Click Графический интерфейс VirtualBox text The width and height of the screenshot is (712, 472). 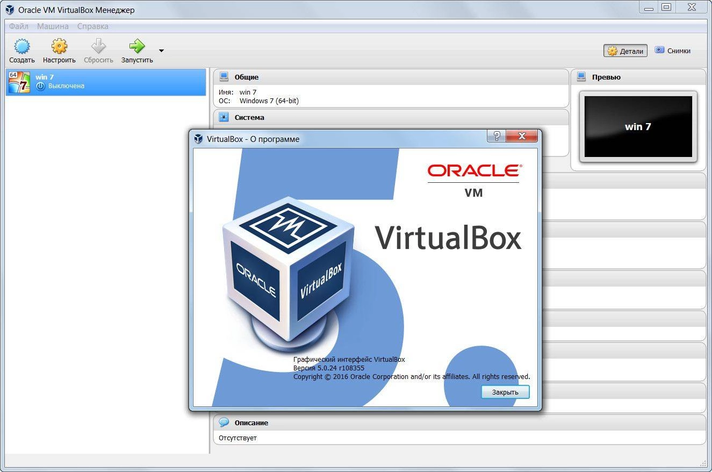pyautogui.click(x=349, y=360)
